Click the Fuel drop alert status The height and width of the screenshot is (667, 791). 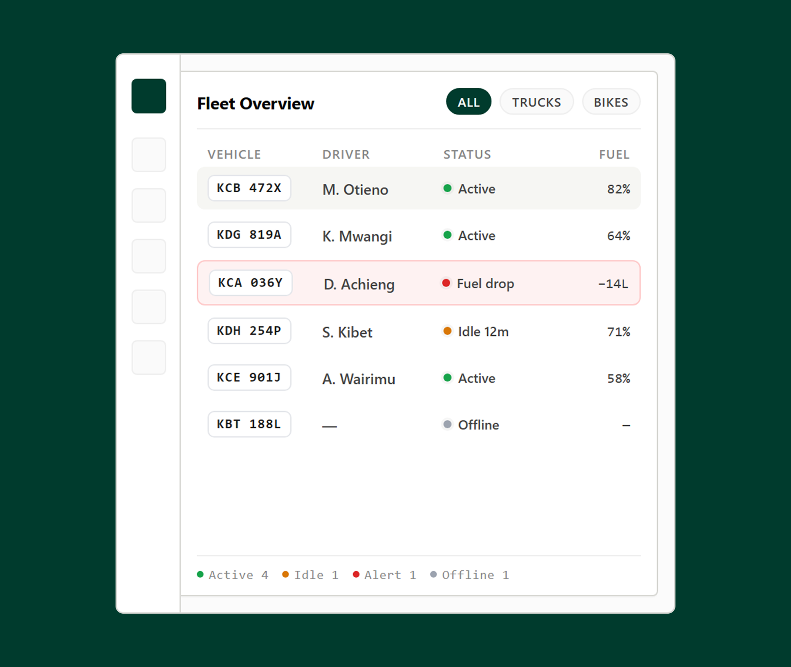pos(478,283)
